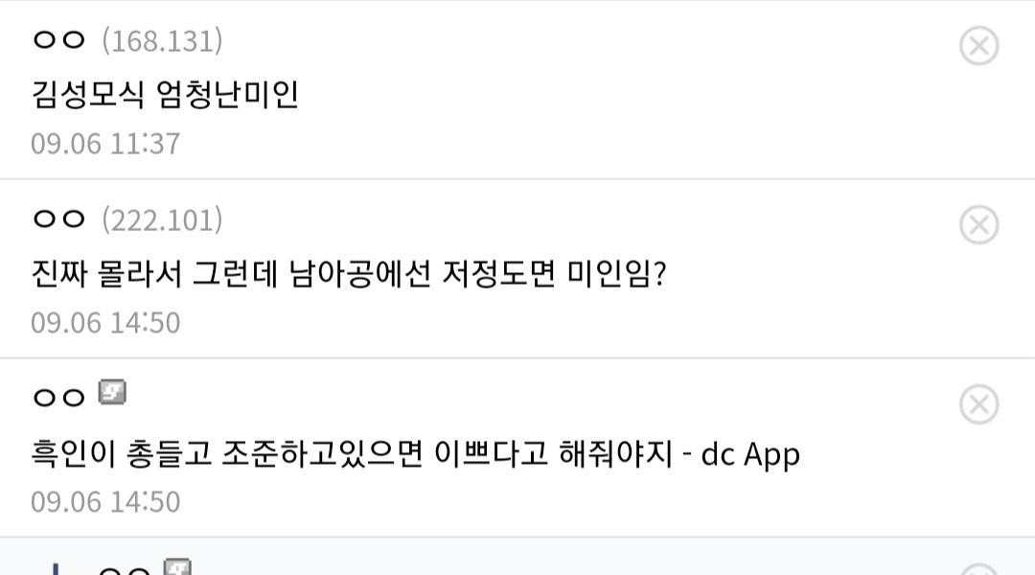The image size is (1035, 575).
Task: Select the comment text 김성모식 엄청난미인
Action: pos(165,94)
